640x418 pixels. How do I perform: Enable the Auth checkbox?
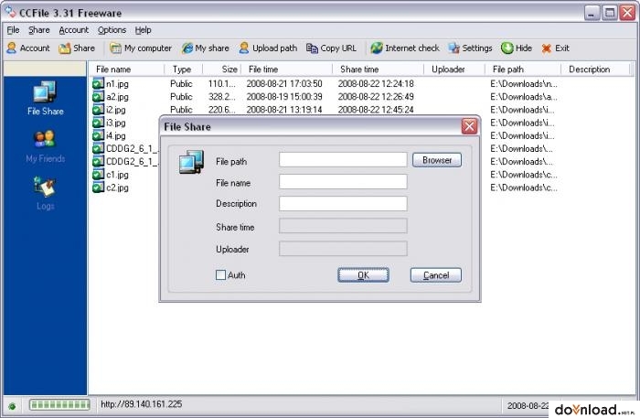[220, 275]
